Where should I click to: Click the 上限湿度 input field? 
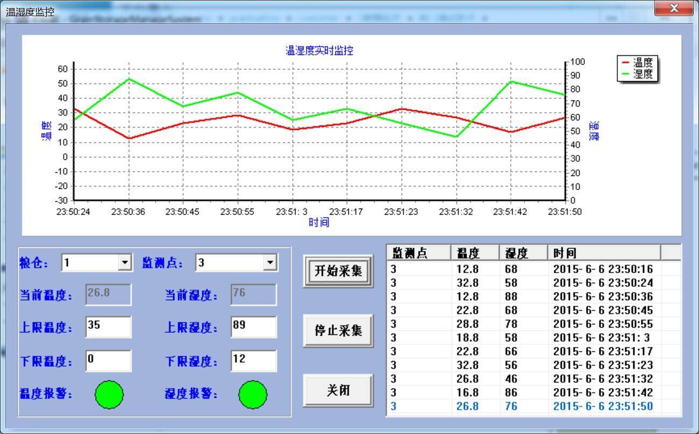(253, 327)
